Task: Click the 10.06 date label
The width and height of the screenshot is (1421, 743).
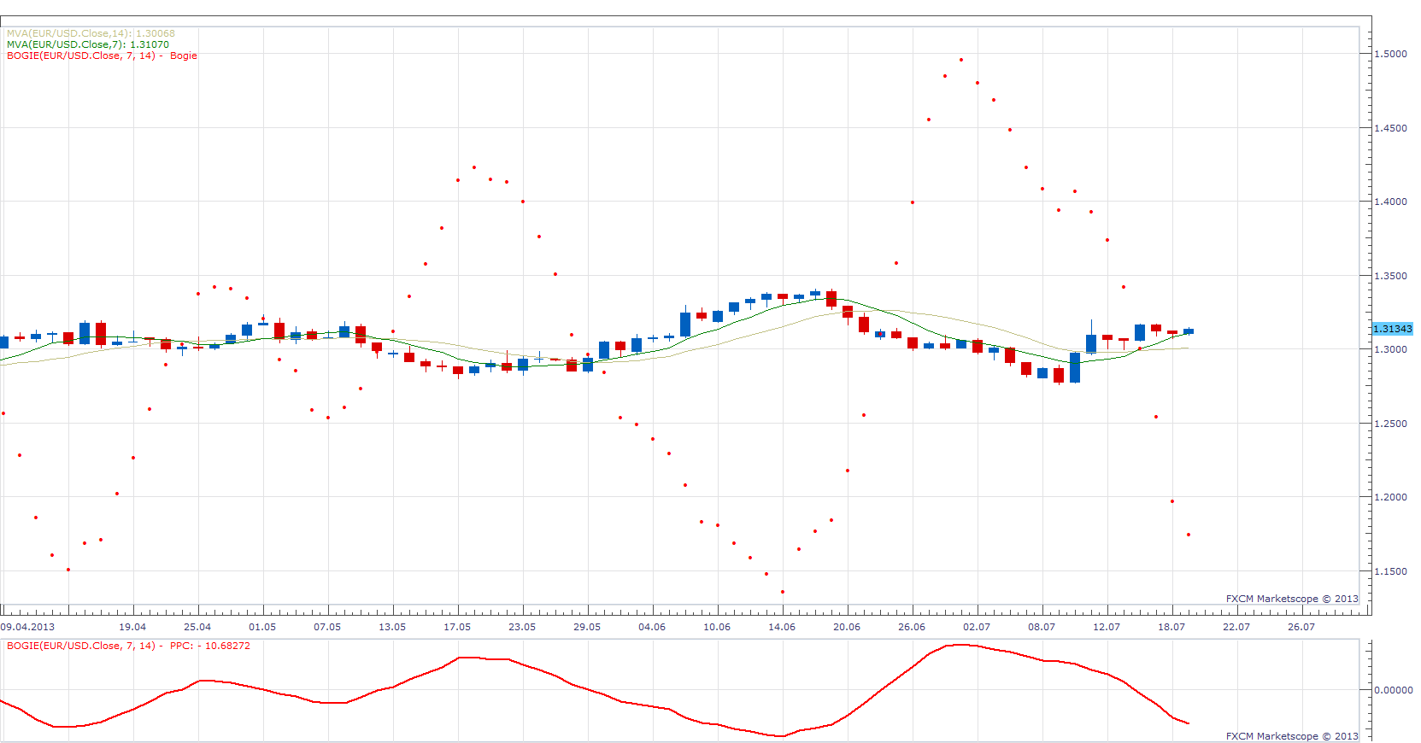Action: (x=717, y=627)
